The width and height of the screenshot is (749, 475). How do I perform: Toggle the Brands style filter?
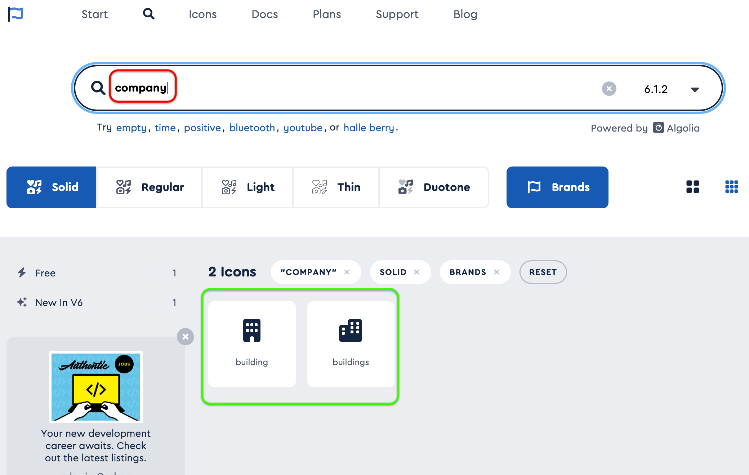[557, 187]
